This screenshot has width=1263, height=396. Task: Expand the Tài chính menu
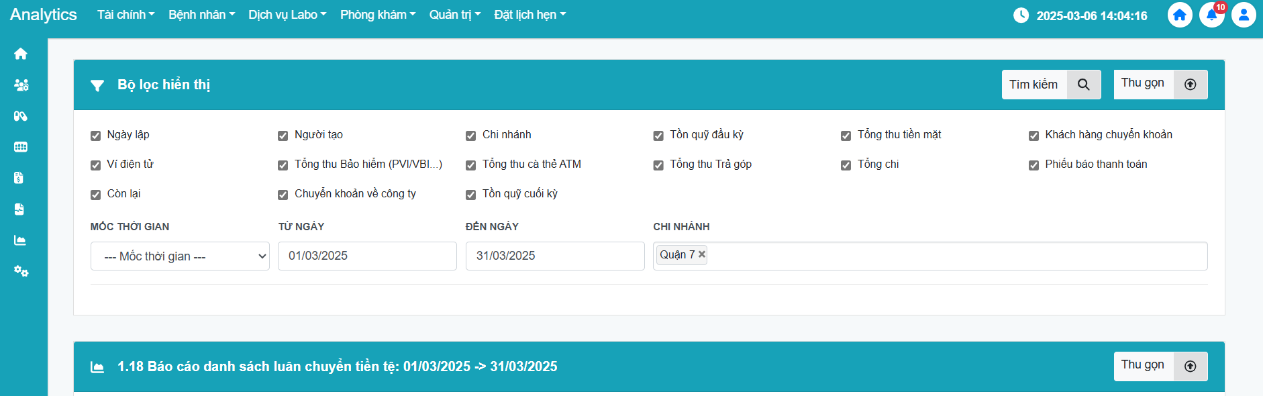click(125, 15)
